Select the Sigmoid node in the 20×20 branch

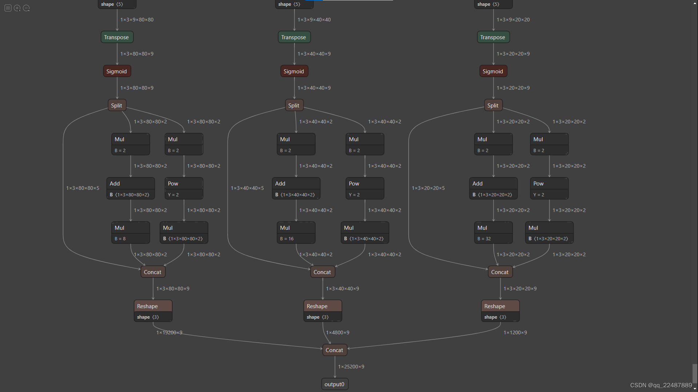click(x=493, y=71)
